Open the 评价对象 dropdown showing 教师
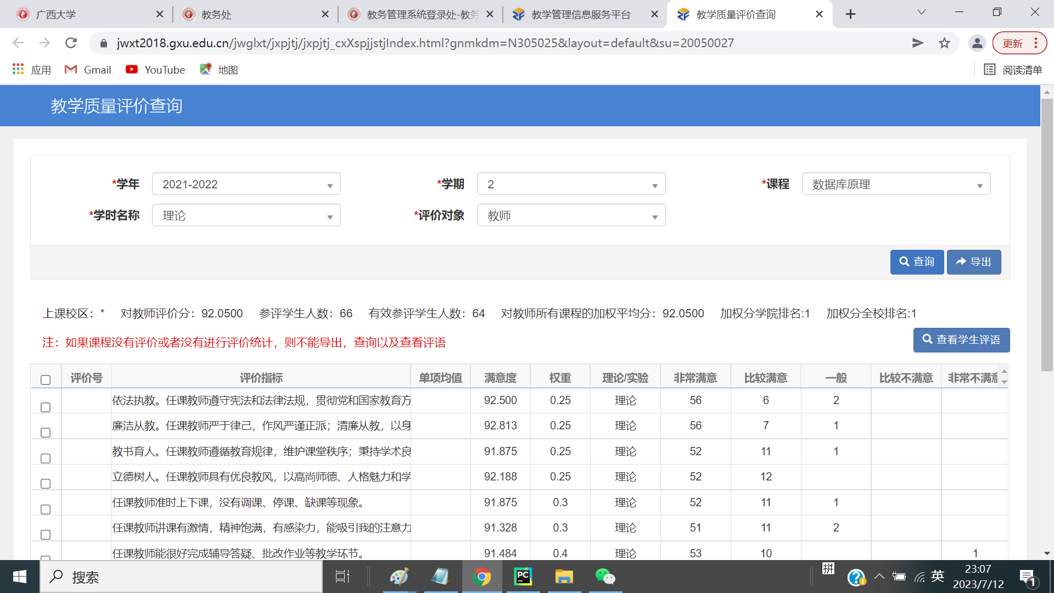The height and width of the screenshot is (593, 1054). click(571, 215)
